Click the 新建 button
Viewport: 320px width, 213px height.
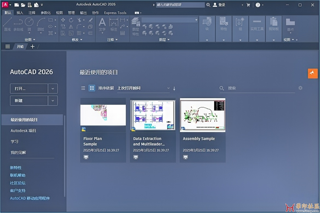point(29,101)
